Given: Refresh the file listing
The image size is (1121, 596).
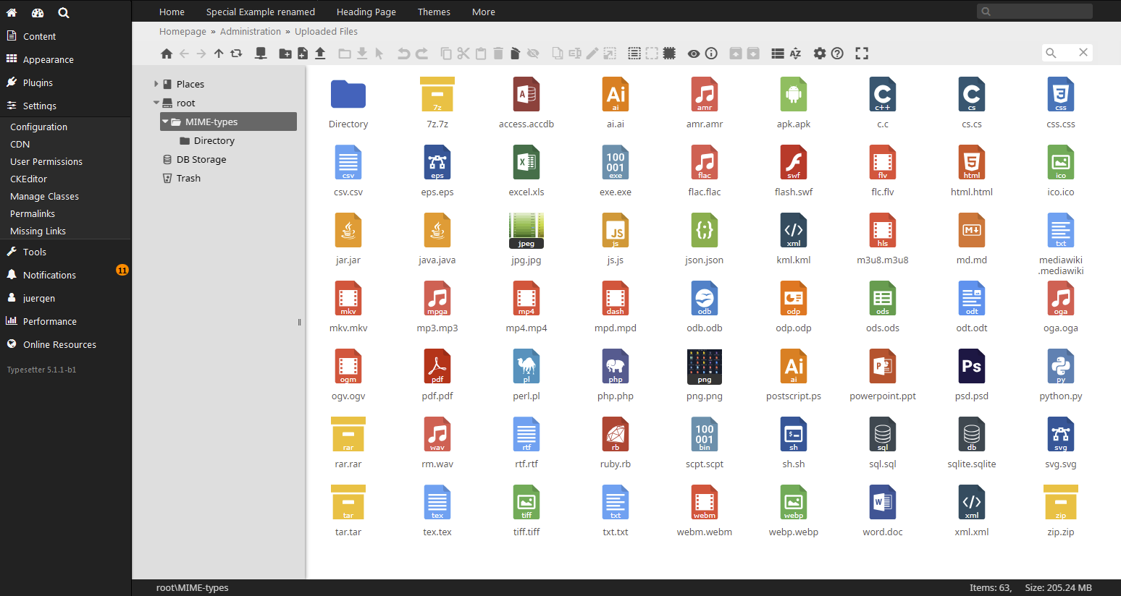Looking at the screenshot, I should pos(235,53).
